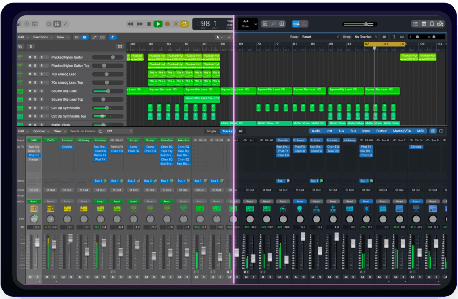The width and height of the screenshot is (458, 299).
Task: Open the Mixer using the faders toolbar icon
Action: [x=57, y=24]
